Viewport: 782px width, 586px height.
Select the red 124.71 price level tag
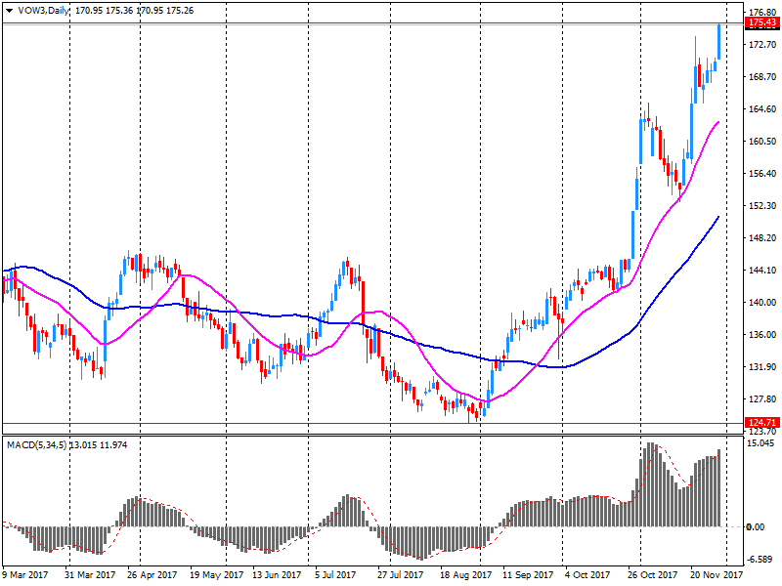[x=761, y=422]
